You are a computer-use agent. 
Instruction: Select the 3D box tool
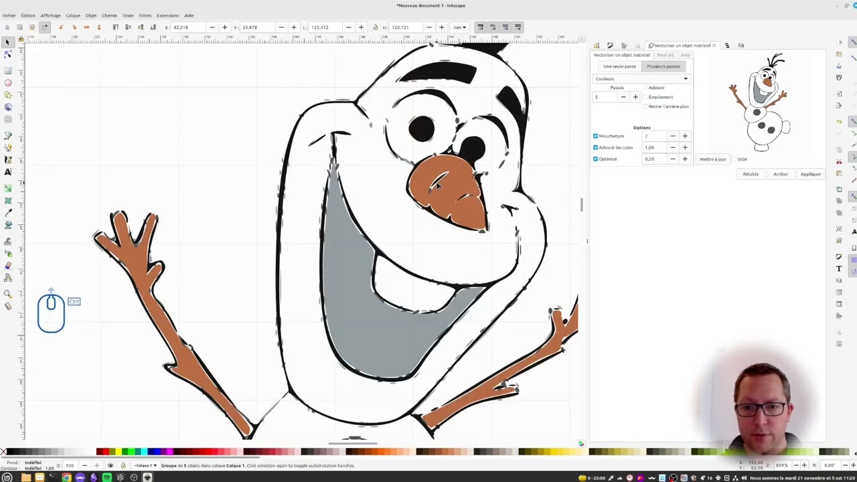coord(8,107)
